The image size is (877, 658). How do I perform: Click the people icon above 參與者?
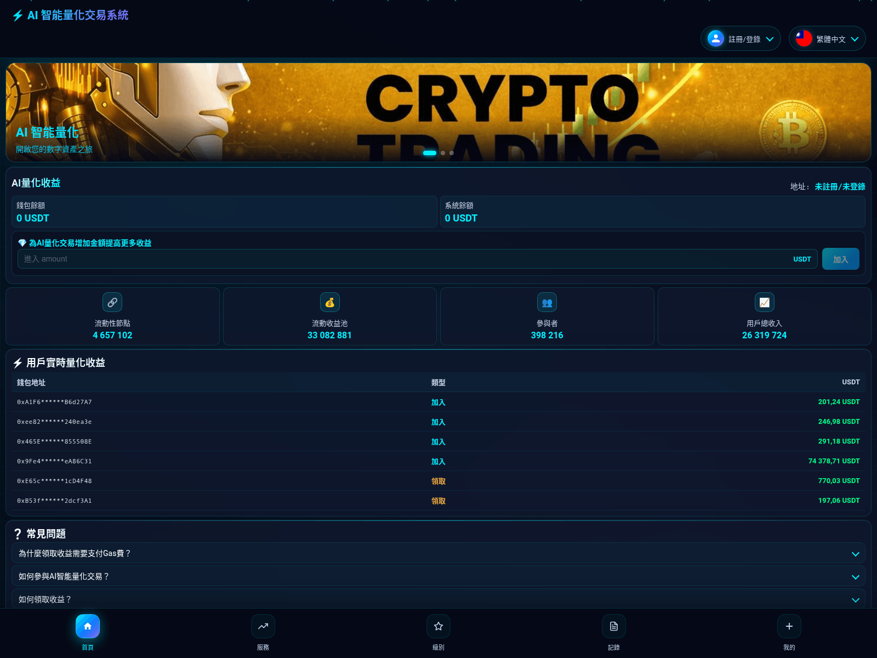point(547,302)
